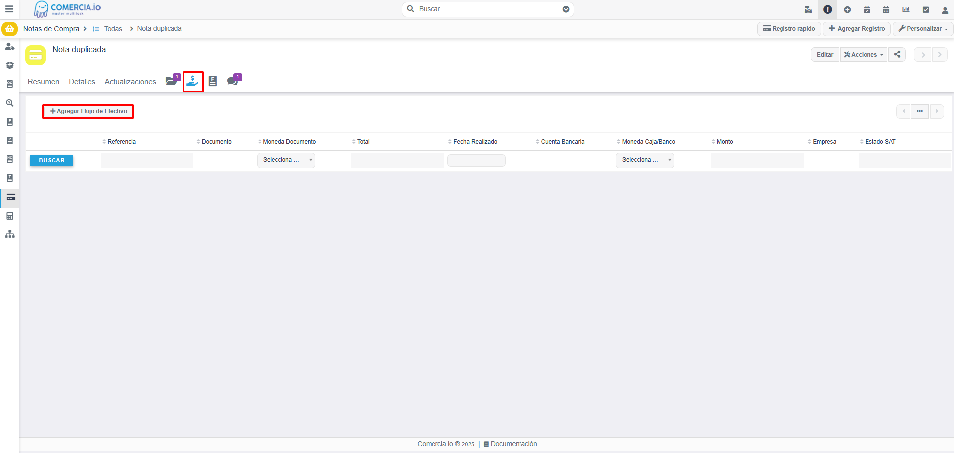Open the F document sidebar icon
The width and height of the screenshot is (954, 453).
point(9,122)
